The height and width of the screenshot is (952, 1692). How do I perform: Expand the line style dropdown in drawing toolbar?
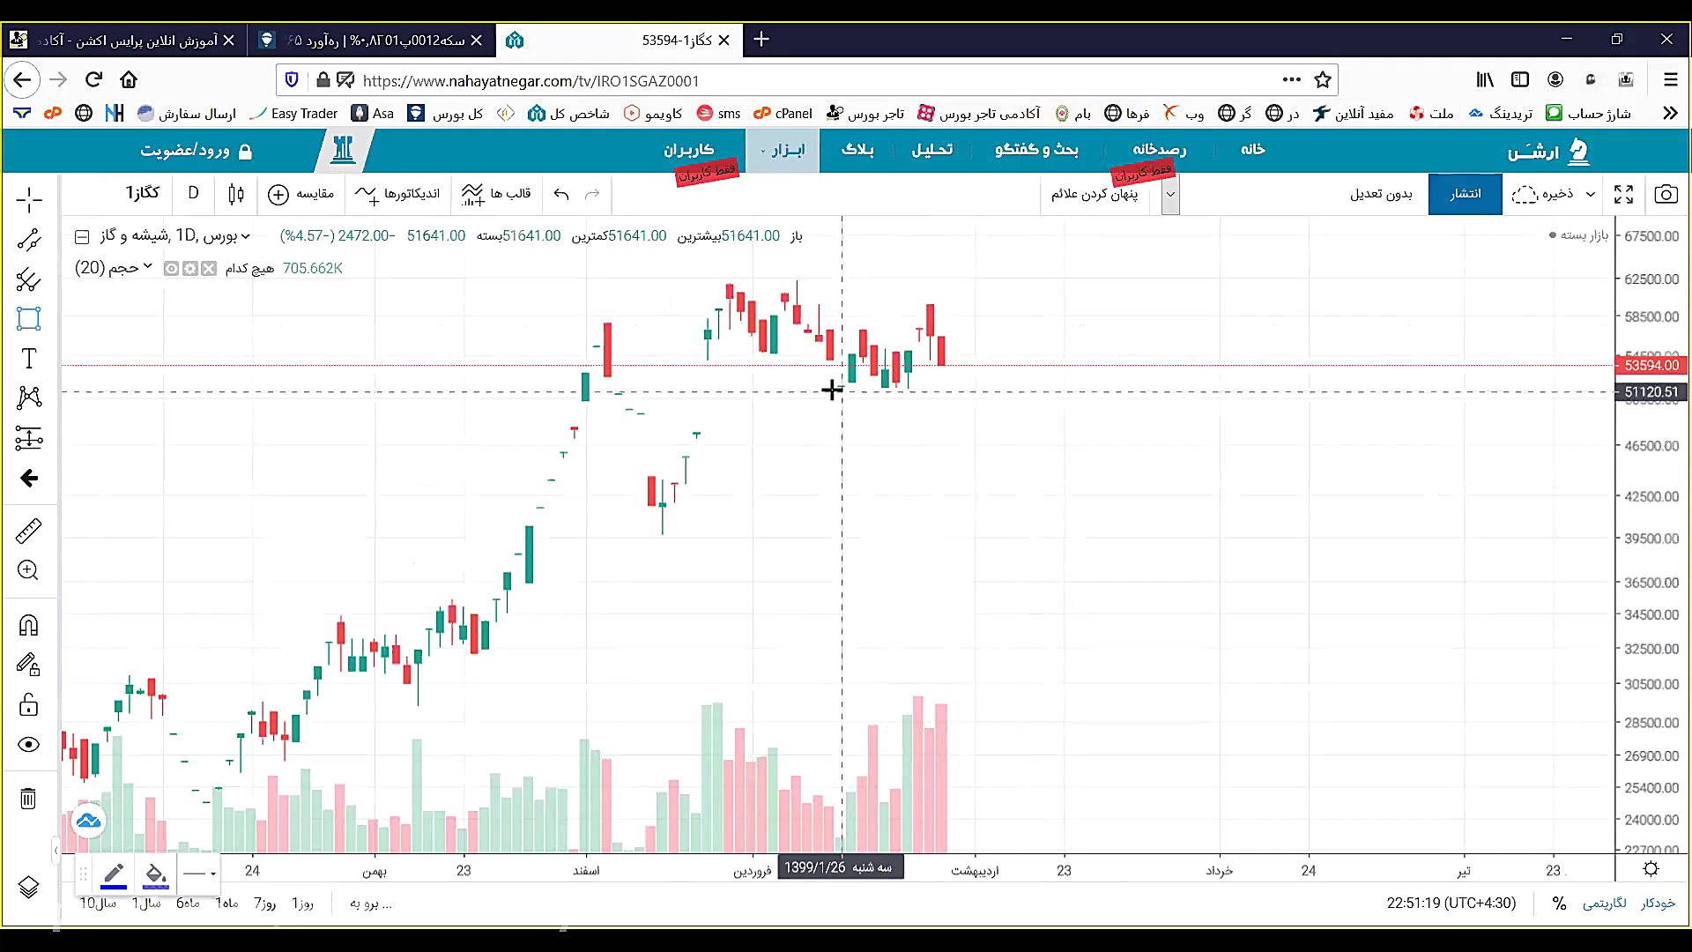pos(200,874)
